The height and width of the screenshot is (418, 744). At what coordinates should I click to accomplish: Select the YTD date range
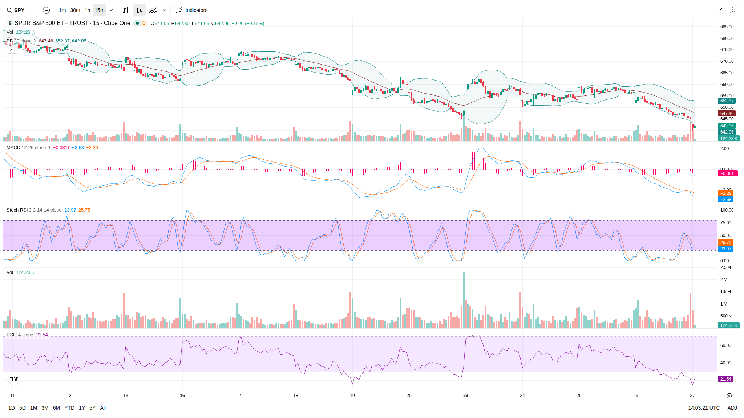click(x=69, y=408)
